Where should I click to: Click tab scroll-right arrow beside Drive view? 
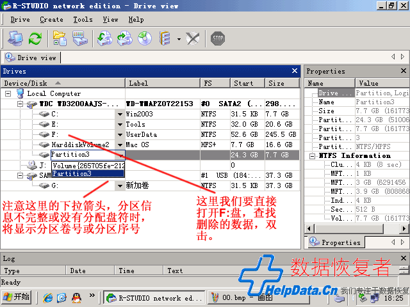pyautogui.click(x=403, y=57)
